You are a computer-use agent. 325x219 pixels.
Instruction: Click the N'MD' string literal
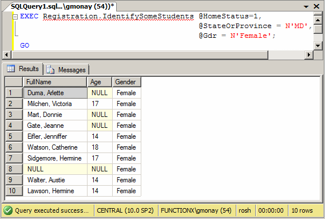tap(296, 26)
